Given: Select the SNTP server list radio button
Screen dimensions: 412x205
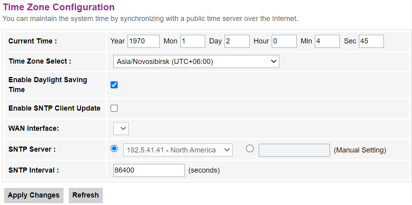Looking at the screenshot, I should point(114,149).
